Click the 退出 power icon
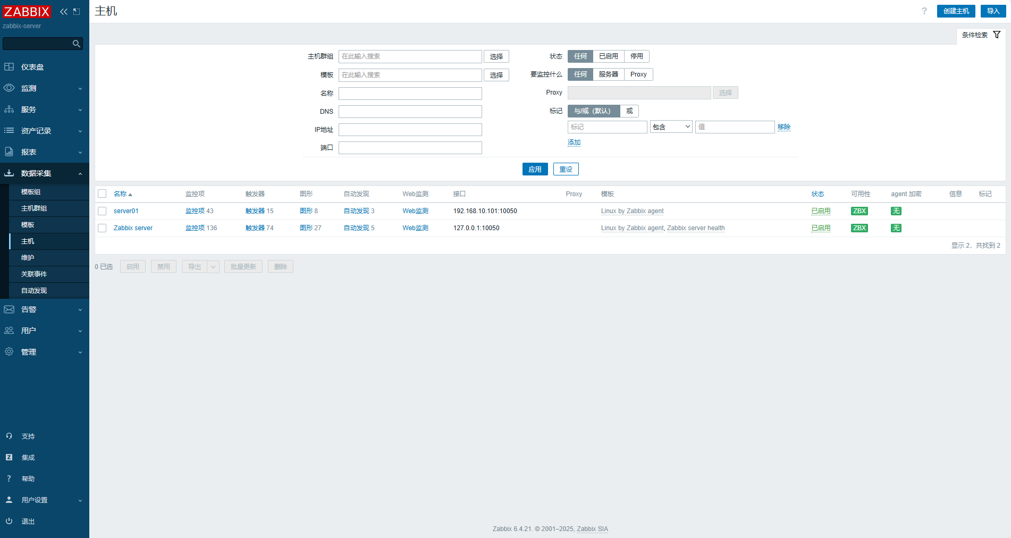 9,521
